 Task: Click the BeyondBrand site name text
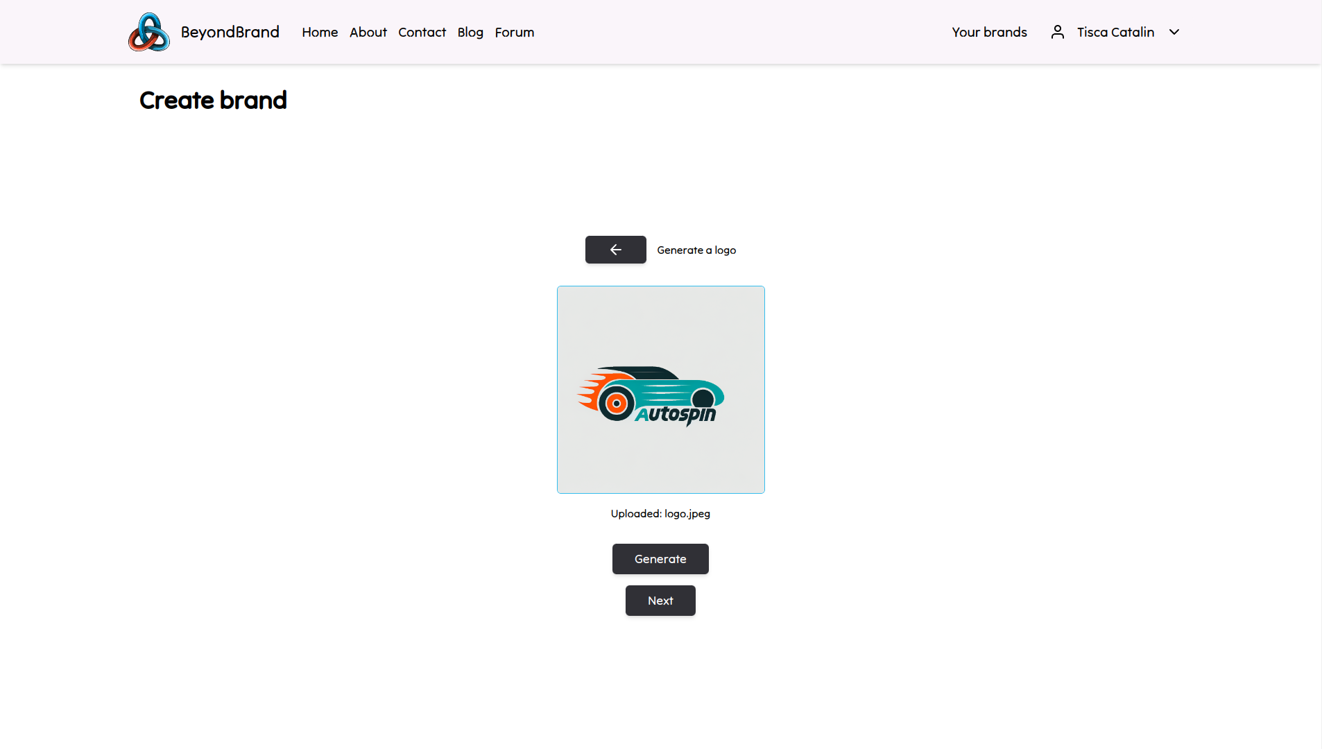click(230, 33)
